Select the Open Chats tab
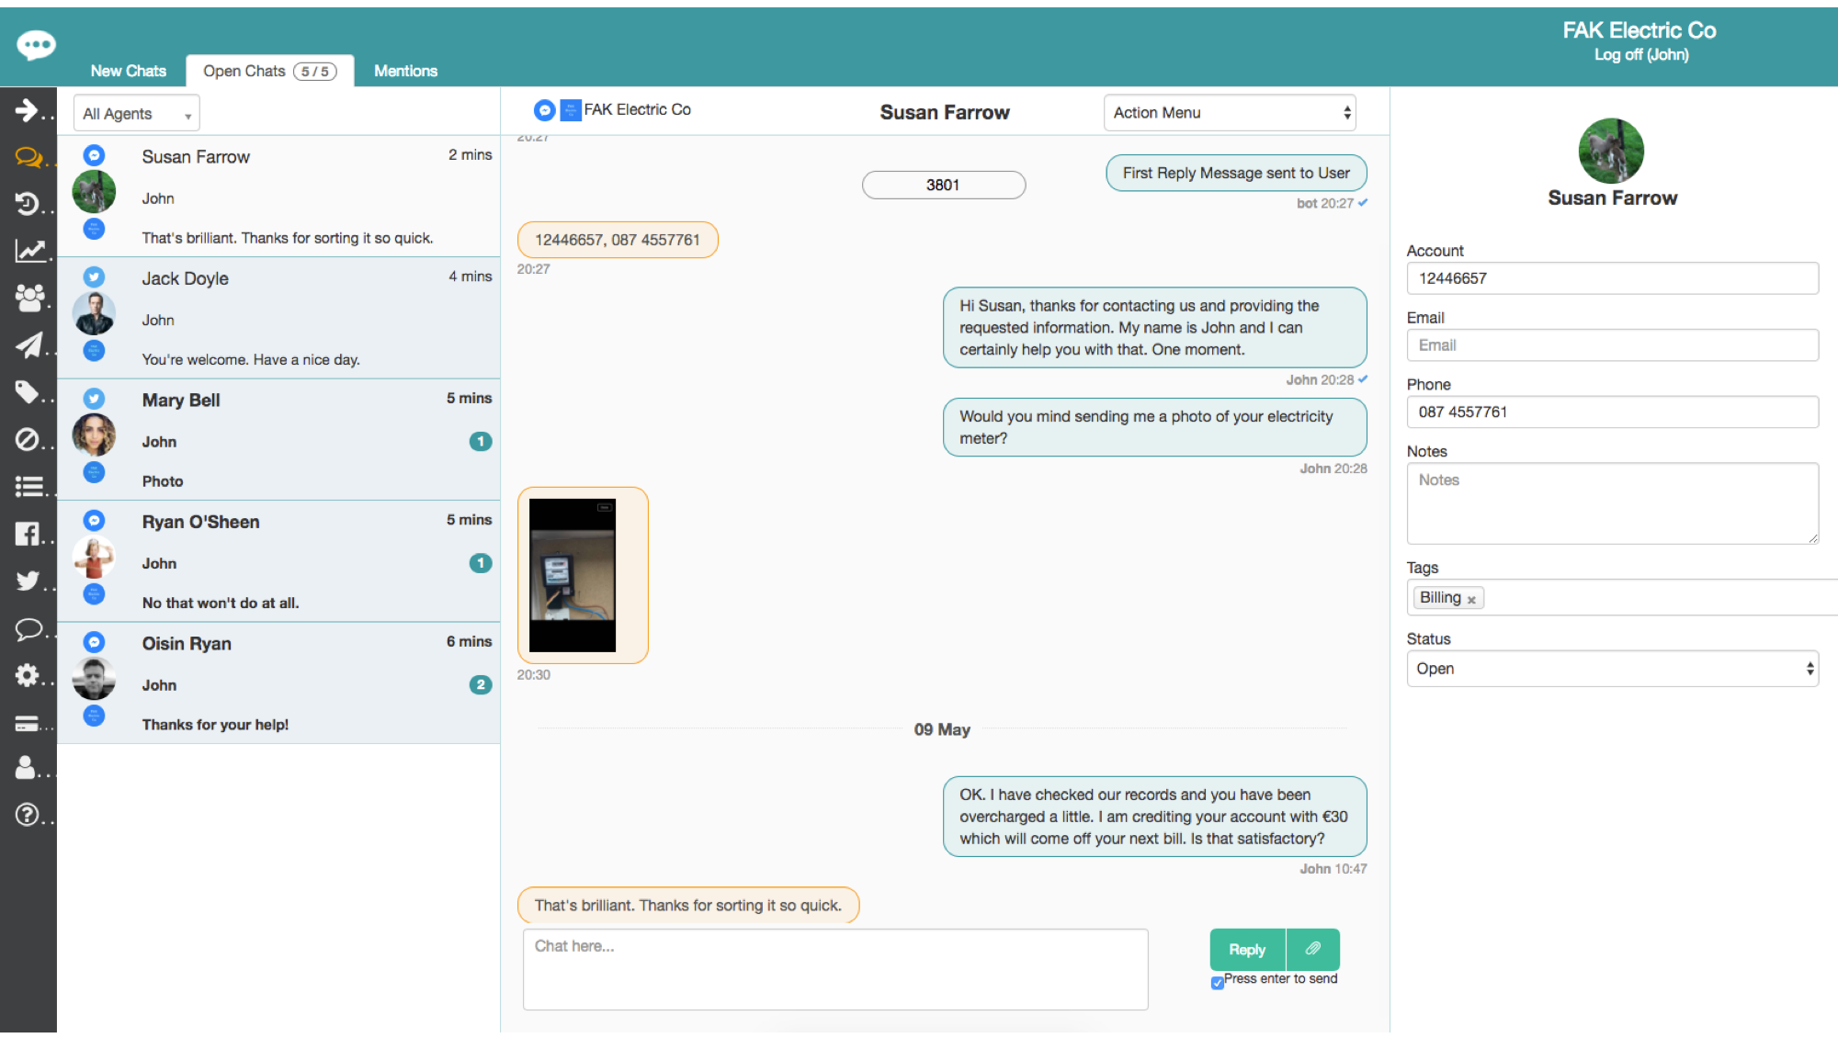The width and height of the screenshot is (1838, 1038). 269,71
